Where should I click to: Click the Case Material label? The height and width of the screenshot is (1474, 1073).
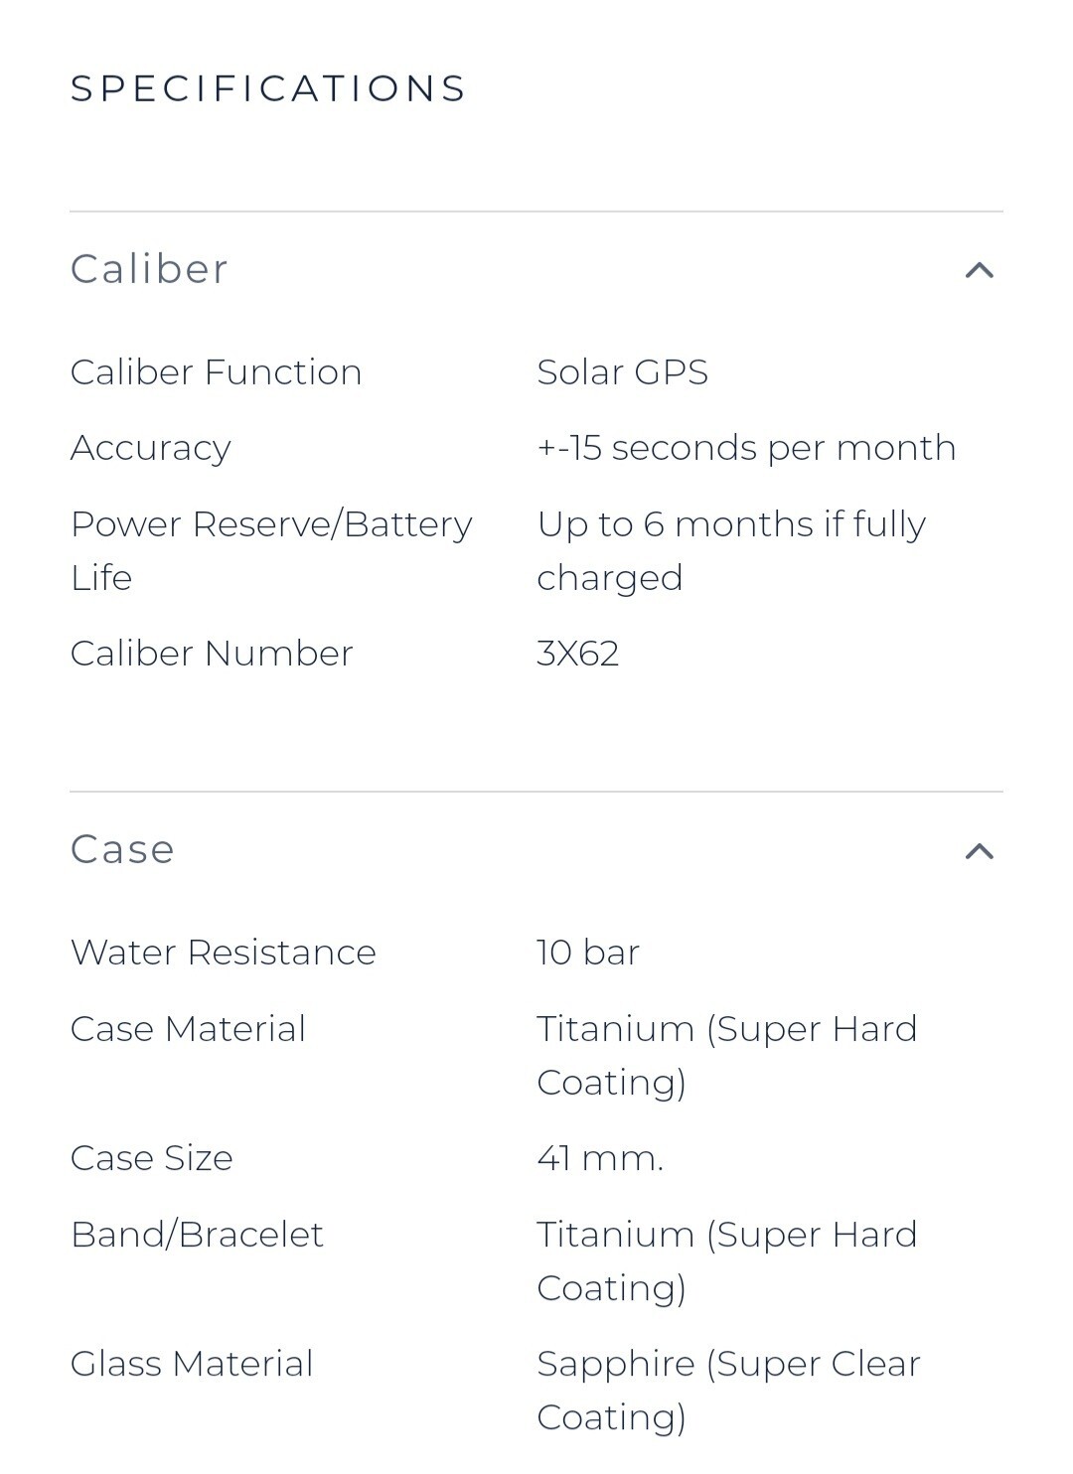pyautogui.click(x=188, y=1029)
